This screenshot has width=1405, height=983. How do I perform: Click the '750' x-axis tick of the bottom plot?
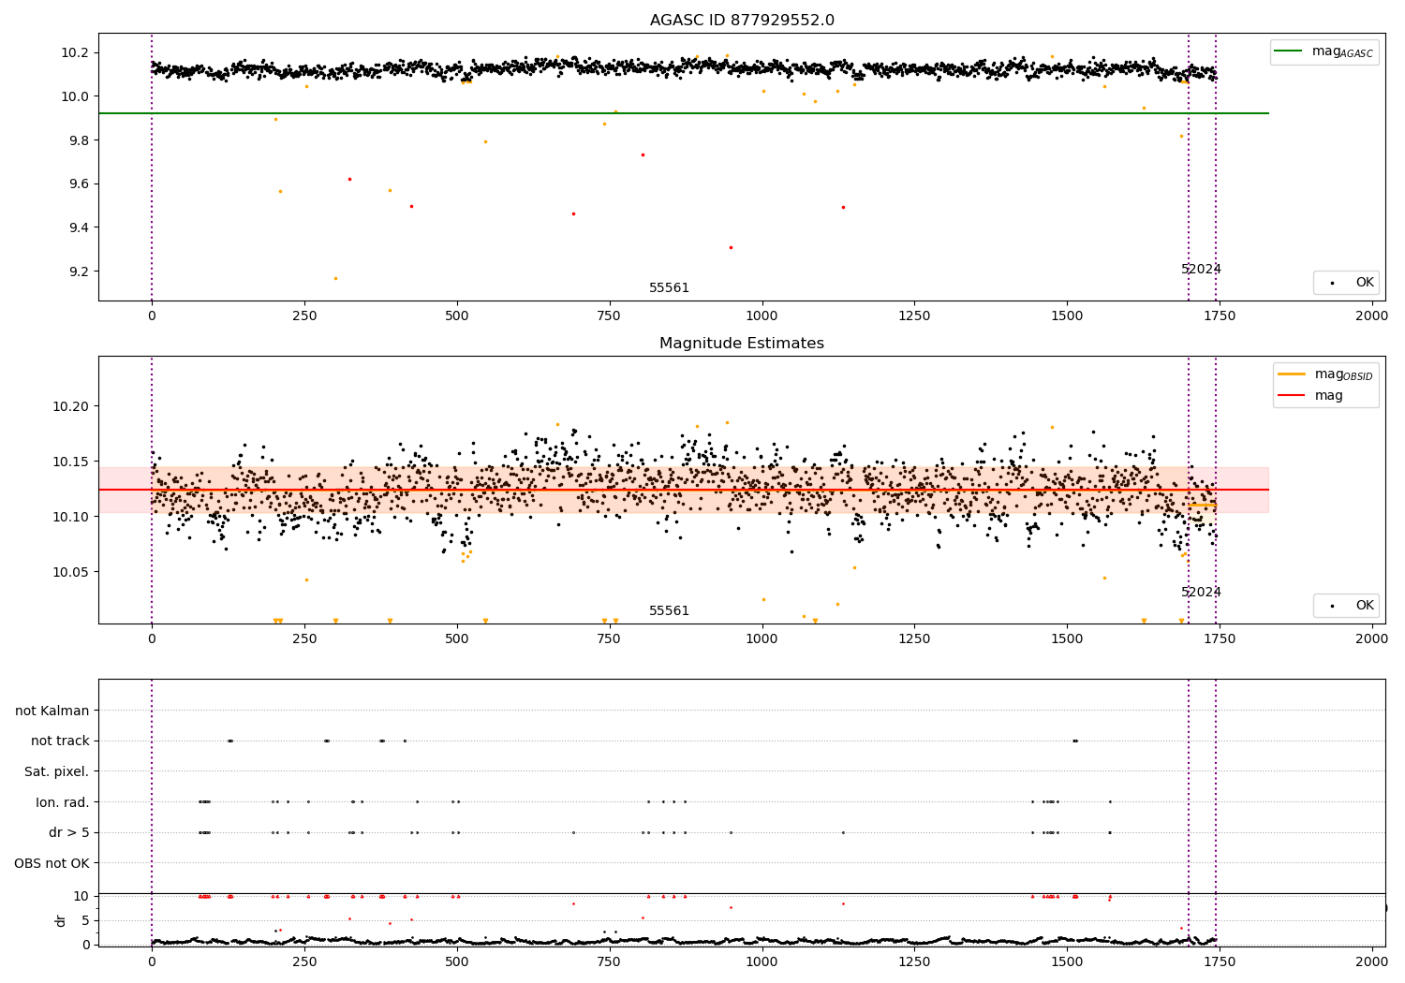[610, 961]
